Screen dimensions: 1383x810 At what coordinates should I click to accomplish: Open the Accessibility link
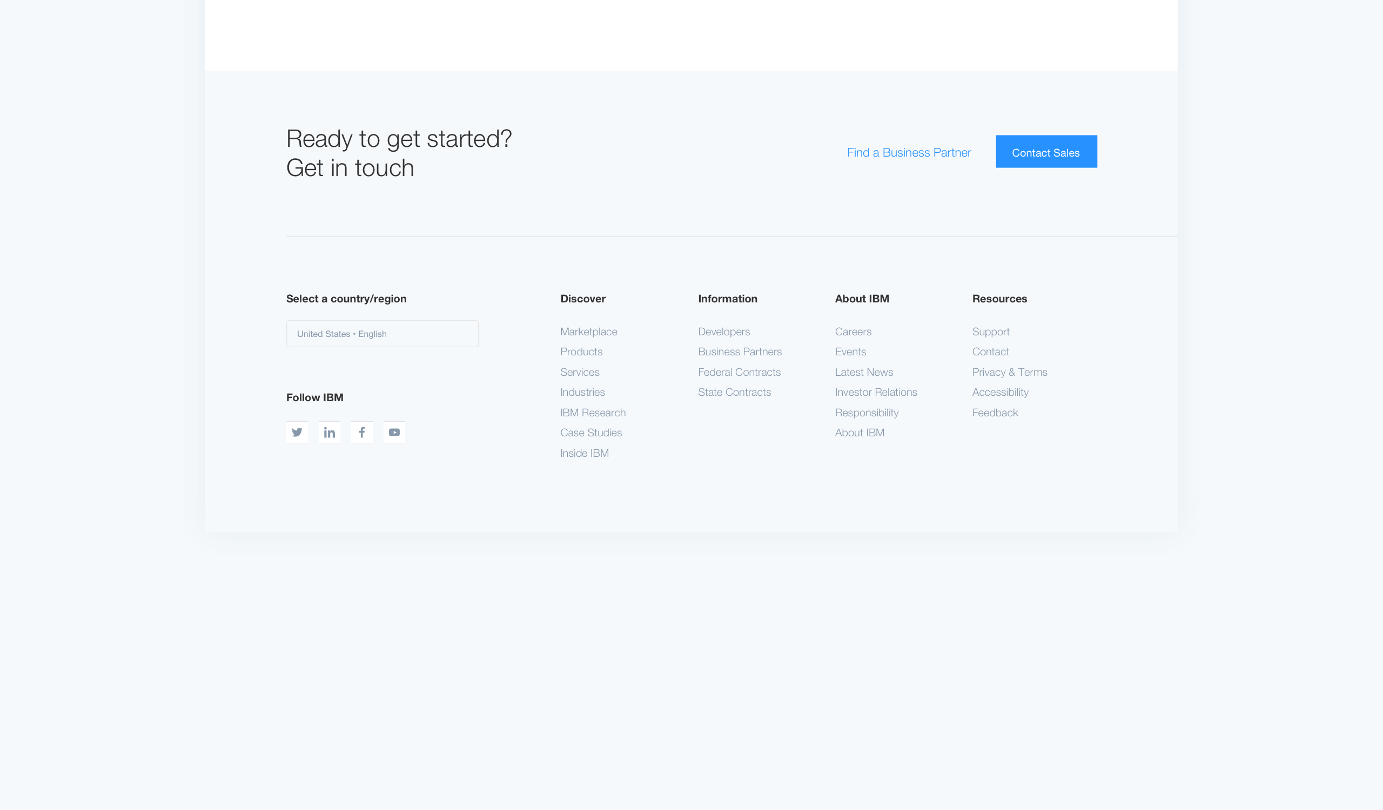coord(1000,392)
